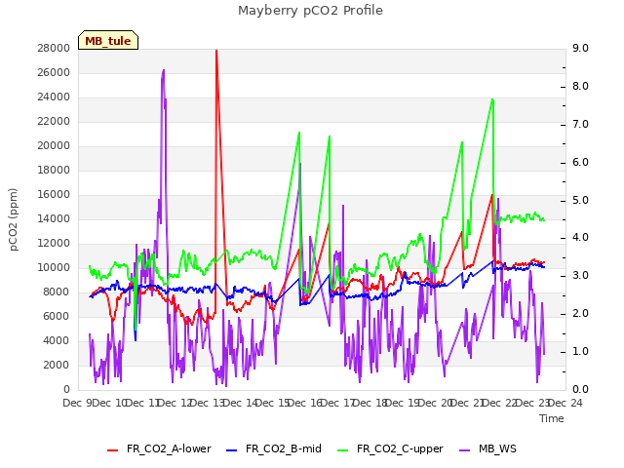Image resolution: width=624 pixels, height=468 pixels.
Task: Click the Time axis label
Action: click(552, 418)
